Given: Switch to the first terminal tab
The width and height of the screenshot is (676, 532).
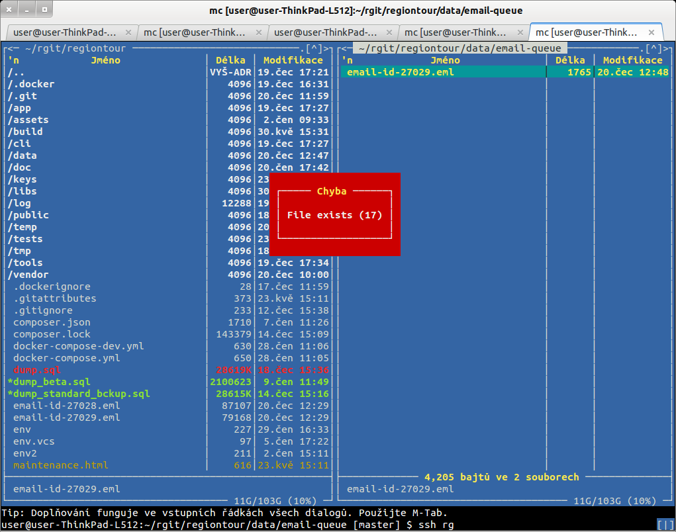Looking at the screenshot, I should [x=65, y=32].
